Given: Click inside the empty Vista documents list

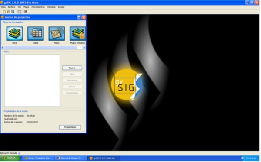Looking at the screenshot, I should 32,81.
